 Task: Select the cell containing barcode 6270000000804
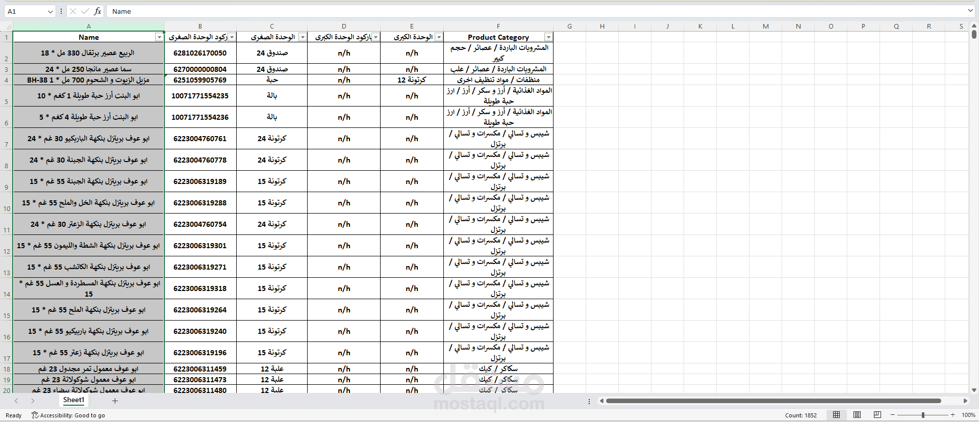(200, 69)
